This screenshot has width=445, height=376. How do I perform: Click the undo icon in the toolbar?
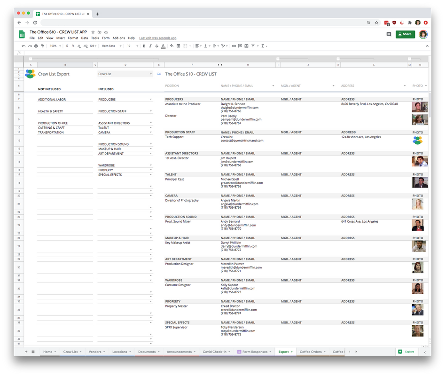(x=23, y=46)
